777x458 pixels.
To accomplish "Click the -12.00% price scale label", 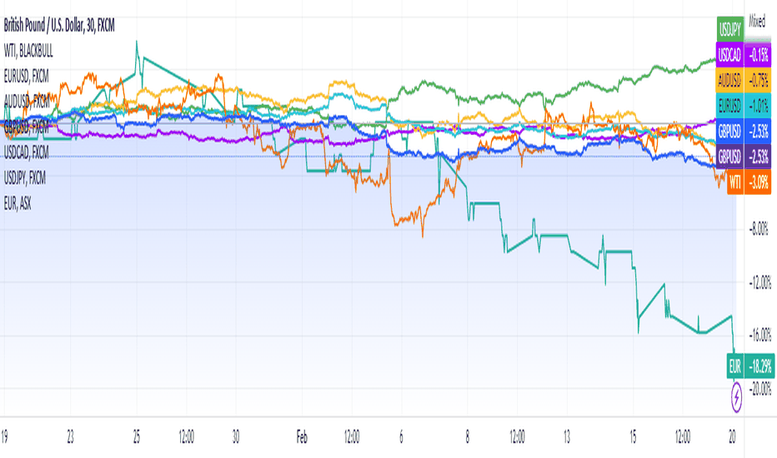I will (x=760, y=283).
